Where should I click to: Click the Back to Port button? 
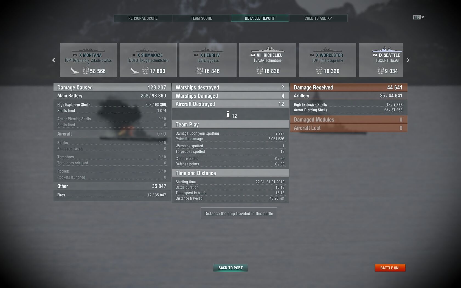point(231,268)
